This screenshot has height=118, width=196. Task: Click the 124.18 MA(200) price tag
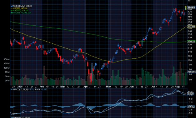(191, 41)
